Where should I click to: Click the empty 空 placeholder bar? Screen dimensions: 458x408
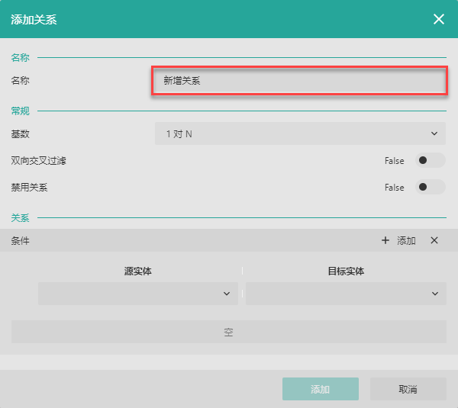228,332
